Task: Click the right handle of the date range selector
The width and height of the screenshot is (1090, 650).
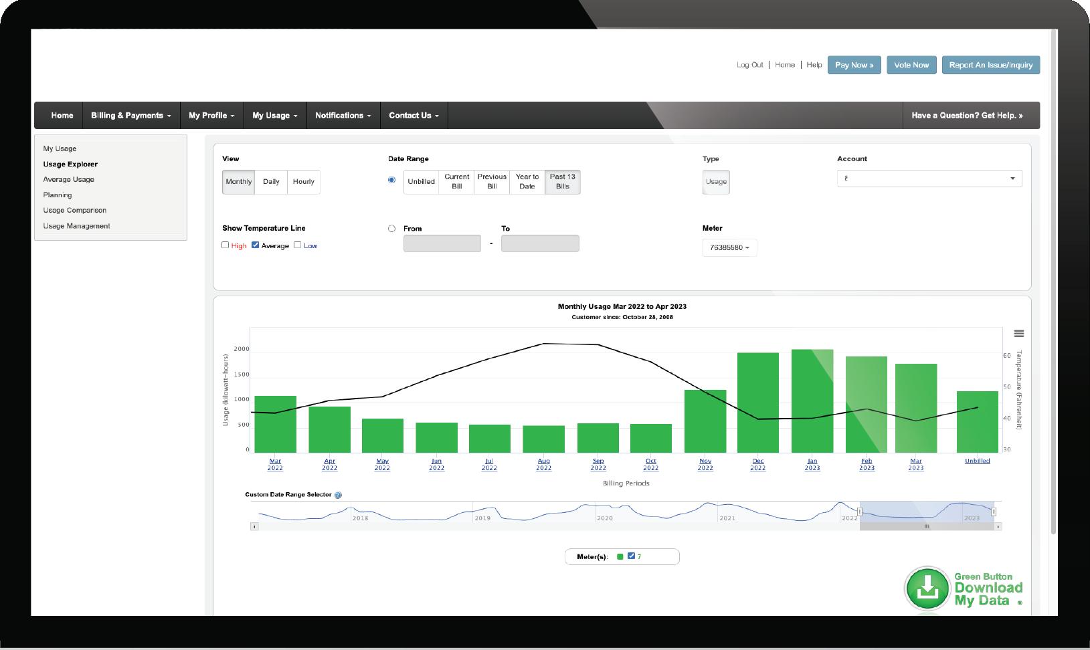Action: 994,512
